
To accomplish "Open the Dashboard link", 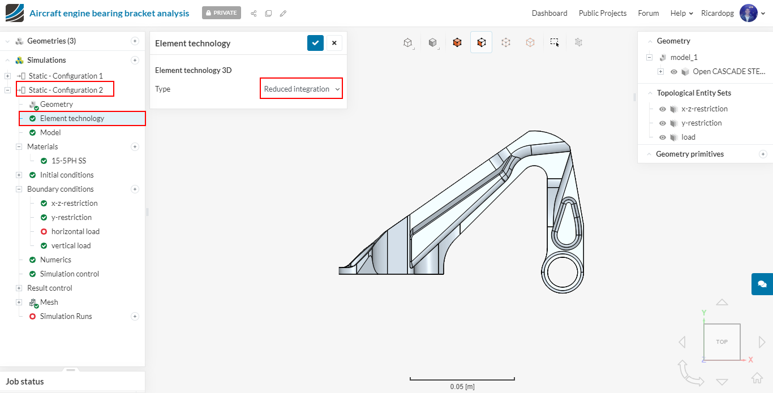I will 549,13.
